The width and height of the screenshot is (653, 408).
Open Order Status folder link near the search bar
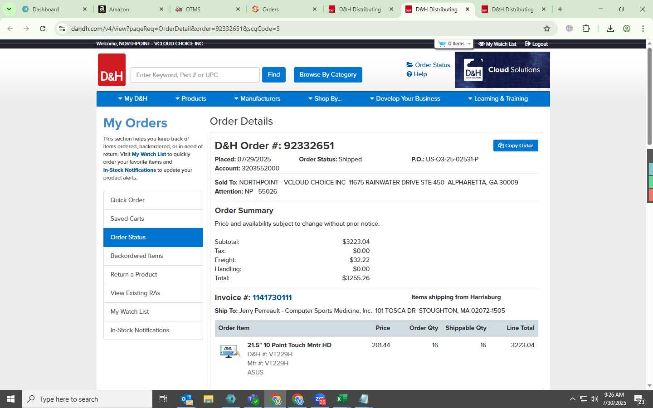[x=428, y=65]
